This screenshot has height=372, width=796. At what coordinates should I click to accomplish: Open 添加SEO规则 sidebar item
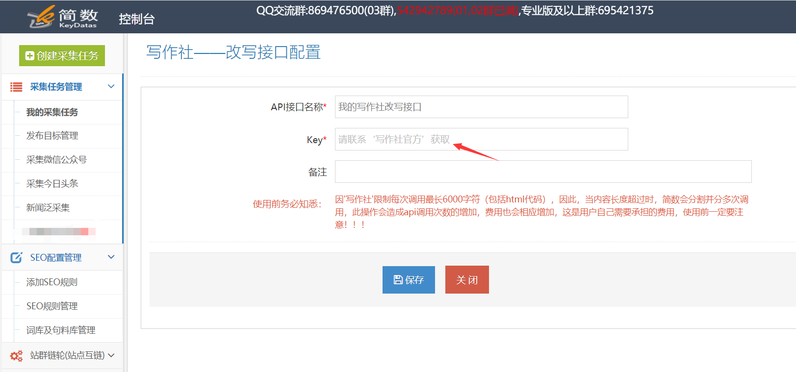click(52, 282)
